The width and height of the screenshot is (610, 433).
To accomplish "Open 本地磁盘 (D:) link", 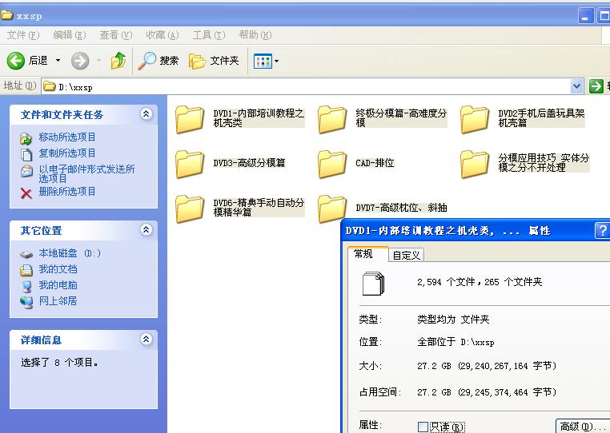I will [70, 253].
